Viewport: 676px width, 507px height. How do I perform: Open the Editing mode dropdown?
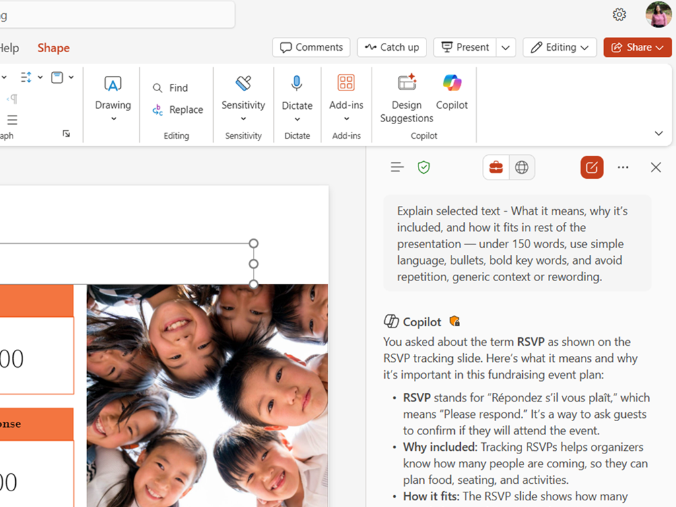pyautogui.click(x=560, y=48)
